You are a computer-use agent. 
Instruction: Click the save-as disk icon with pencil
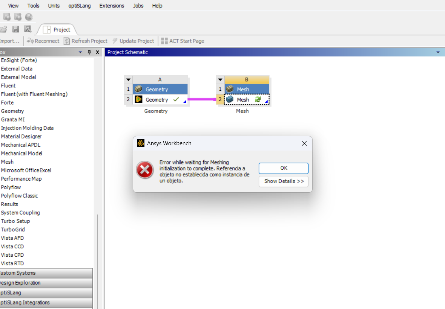(x=28, y=29)
